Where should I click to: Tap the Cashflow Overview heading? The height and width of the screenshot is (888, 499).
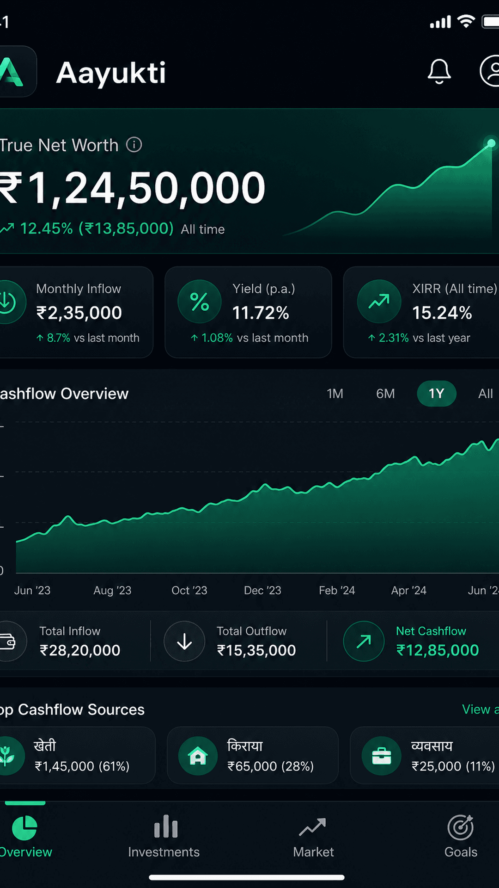click(64, 394)
